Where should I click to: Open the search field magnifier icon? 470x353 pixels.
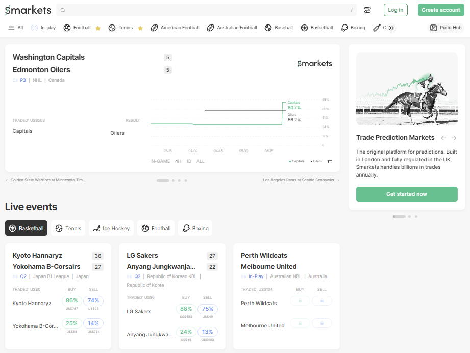click(62, 10)
